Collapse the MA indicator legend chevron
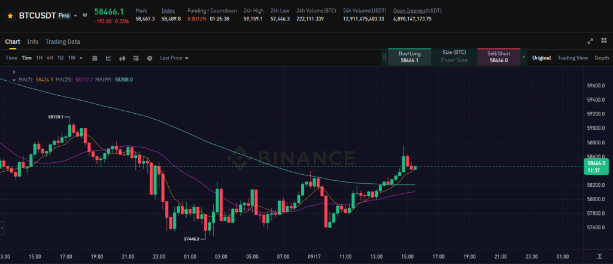The width and height of the screenshot is (613, 264). (x=14, y=80)
